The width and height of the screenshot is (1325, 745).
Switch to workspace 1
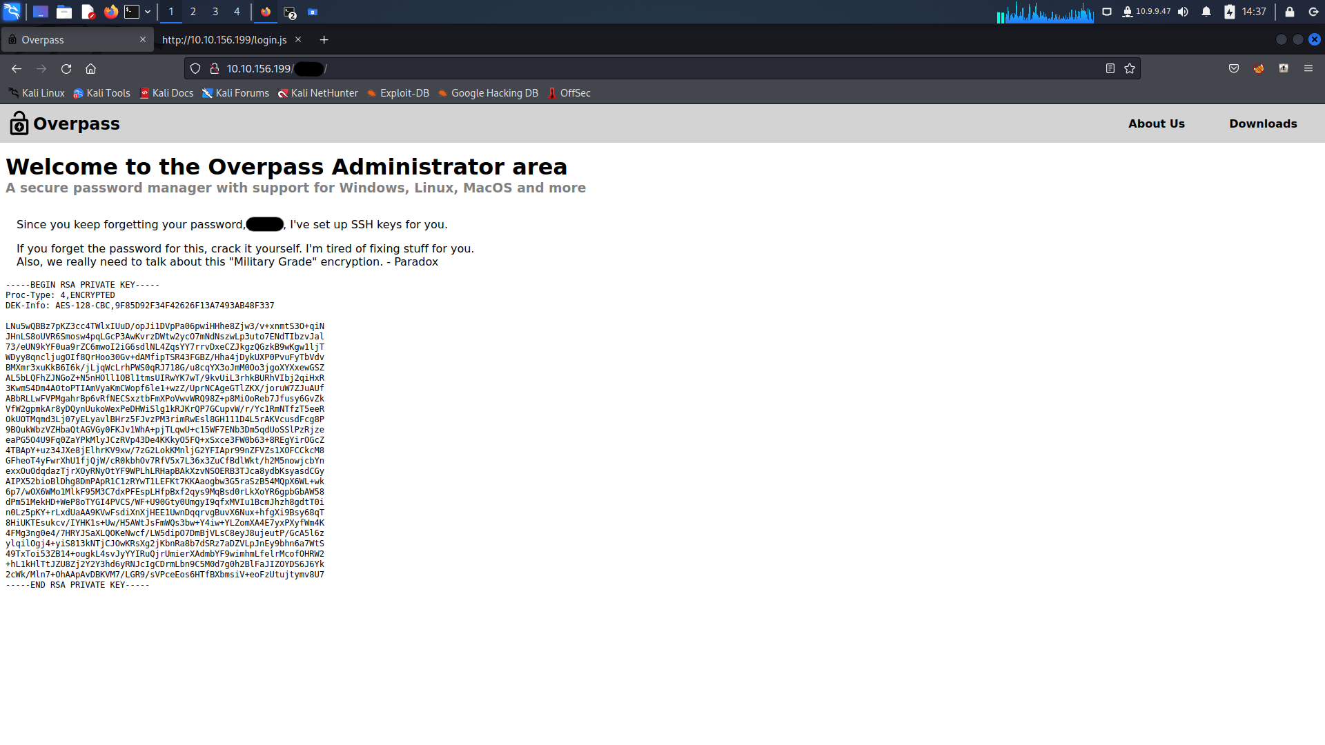pos(171,12)
